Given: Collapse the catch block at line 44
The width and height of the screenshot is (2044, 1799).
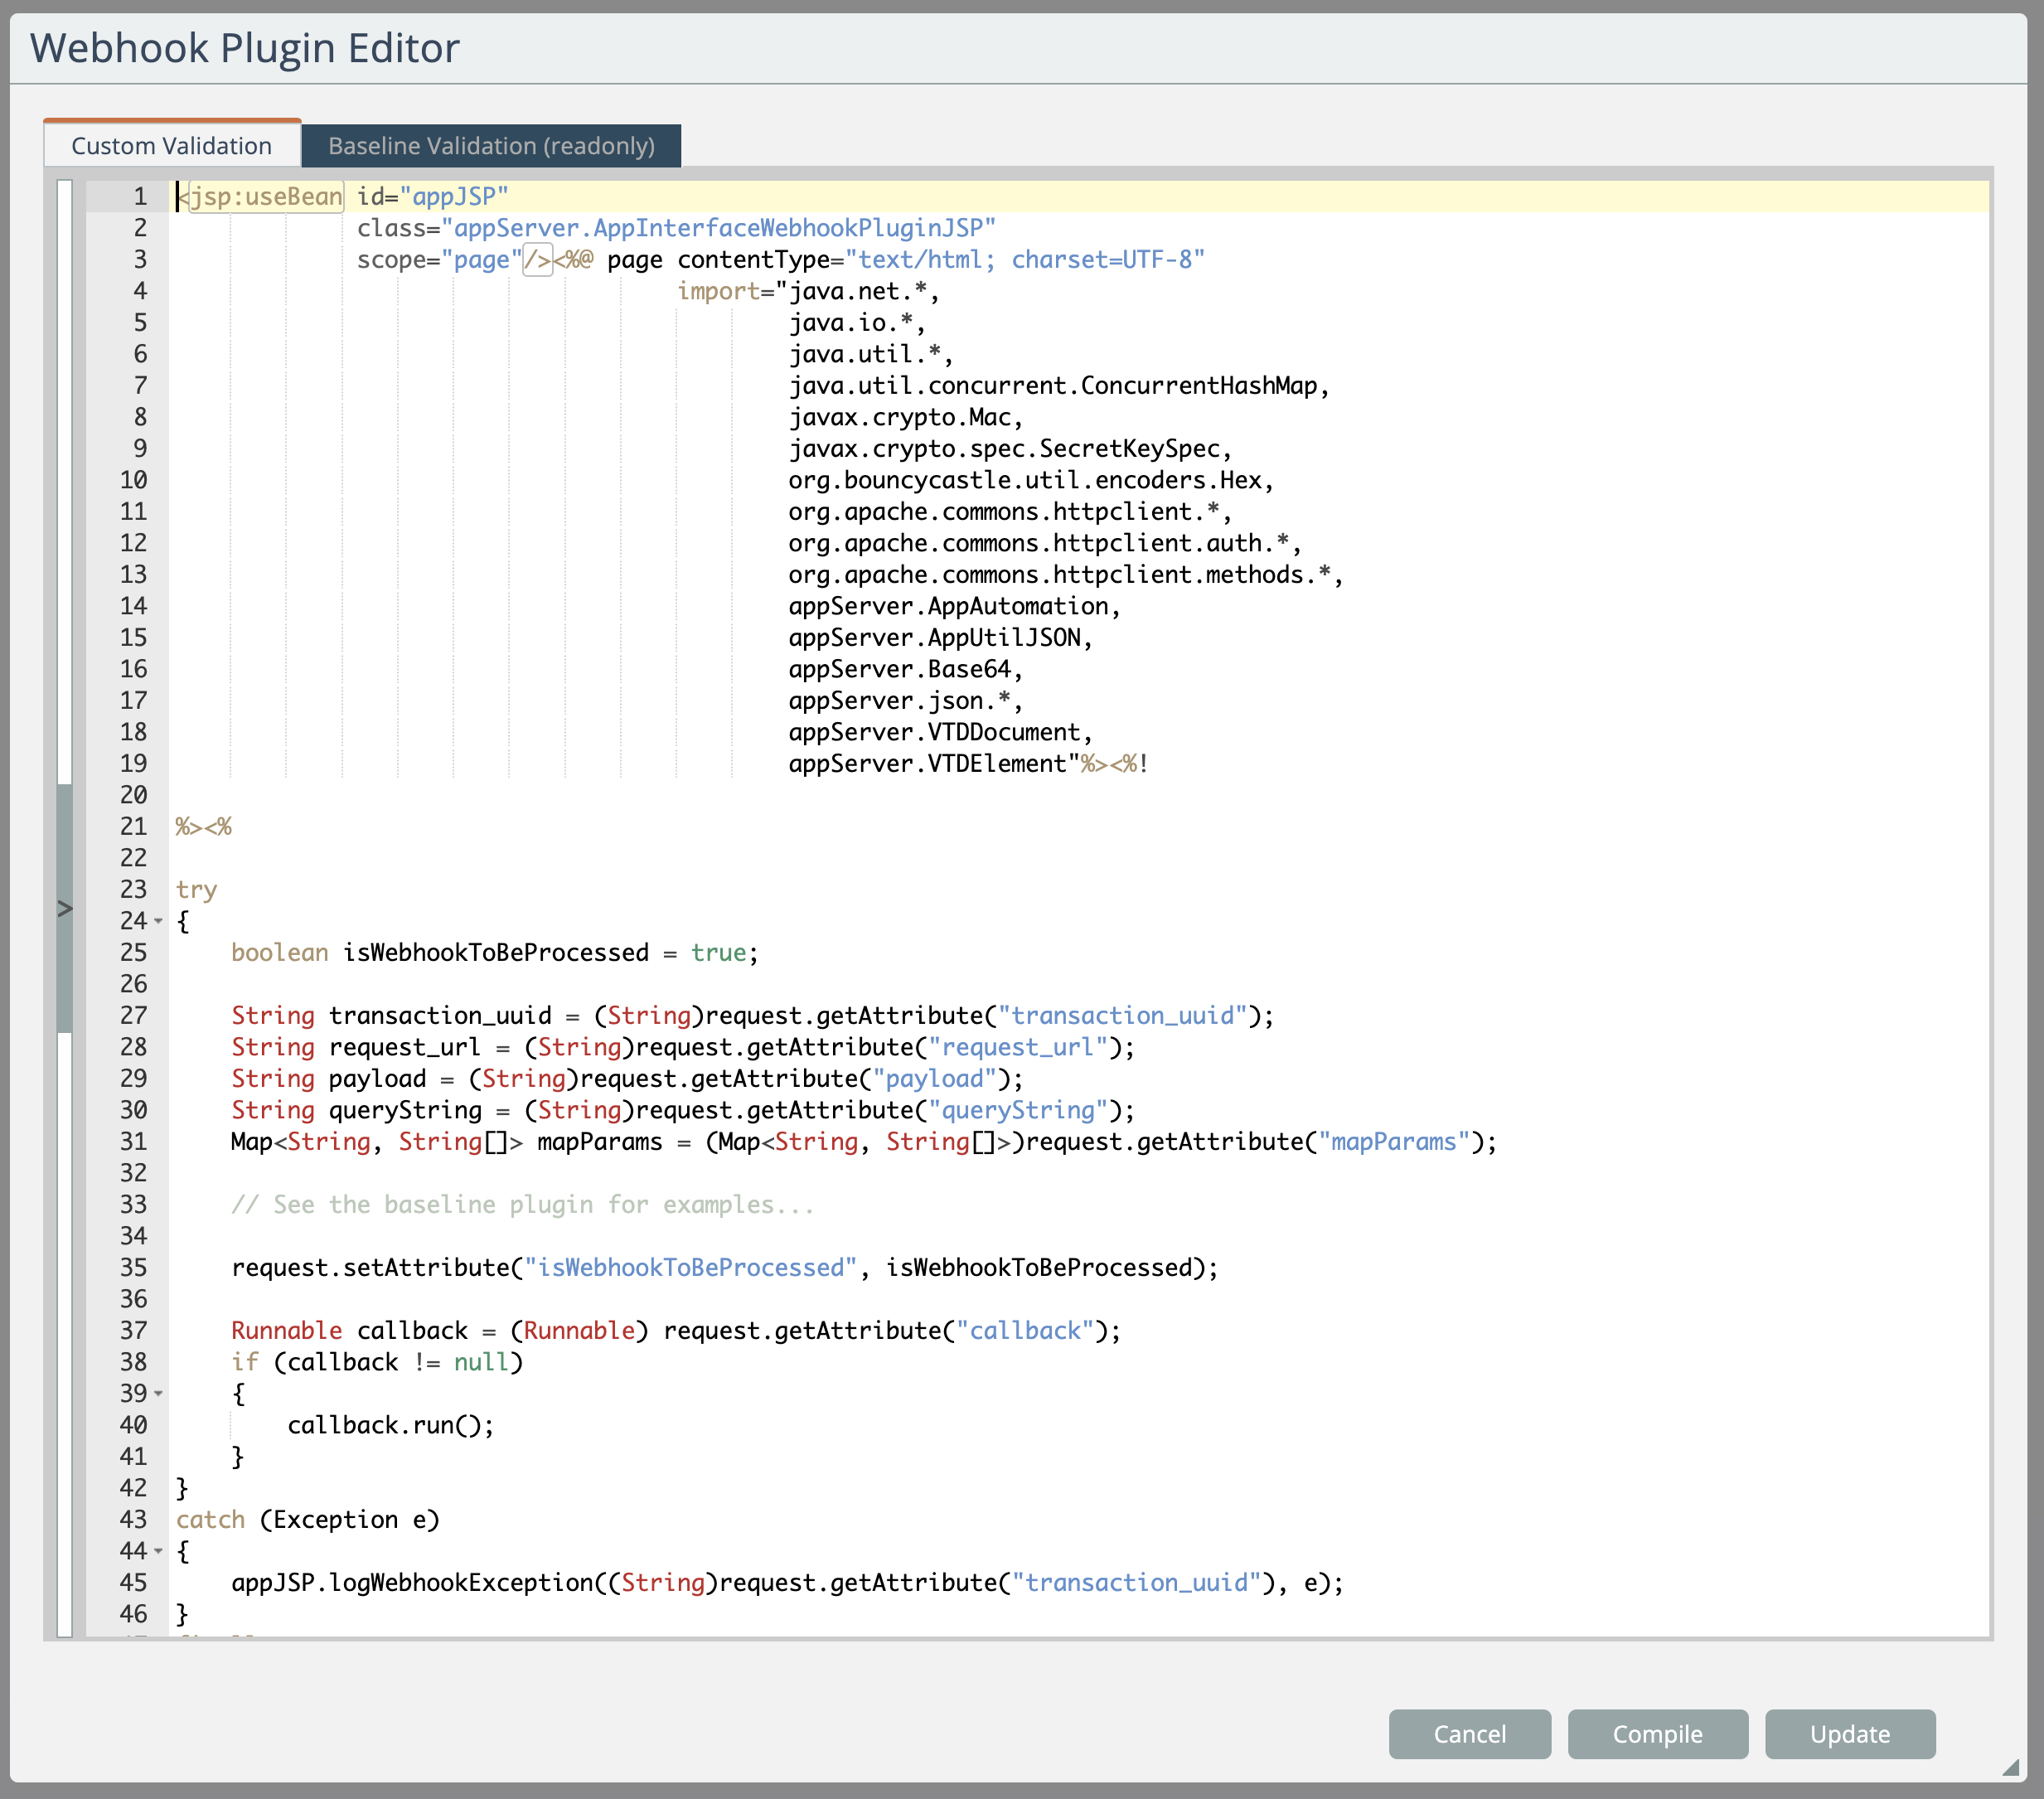Looking at the screenshot, I should 158,1551.
